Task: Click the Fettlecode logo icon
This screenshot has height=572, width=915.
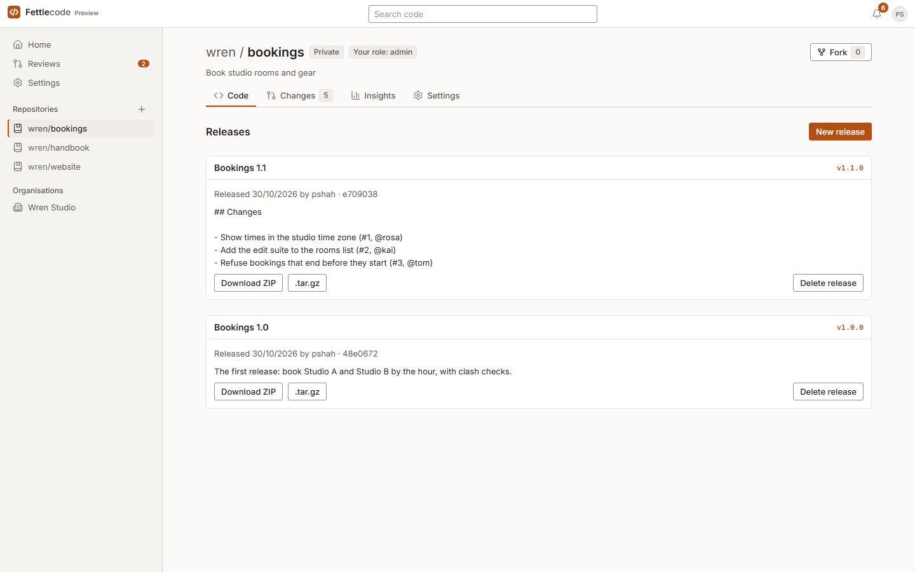Action: coord(14,13)
